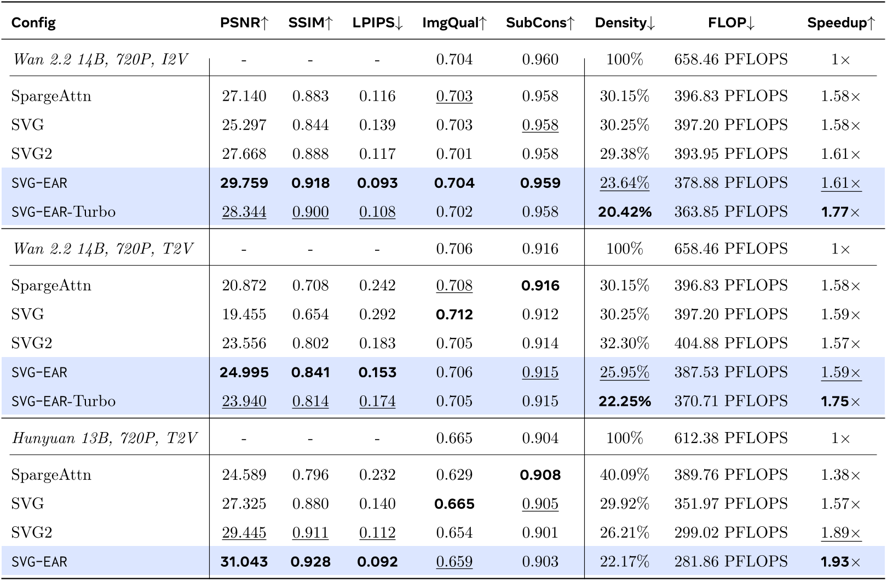Screen dimensions: 887x581
Task: Click the bold 1.93× speedup value
Action: click(840, 561)
